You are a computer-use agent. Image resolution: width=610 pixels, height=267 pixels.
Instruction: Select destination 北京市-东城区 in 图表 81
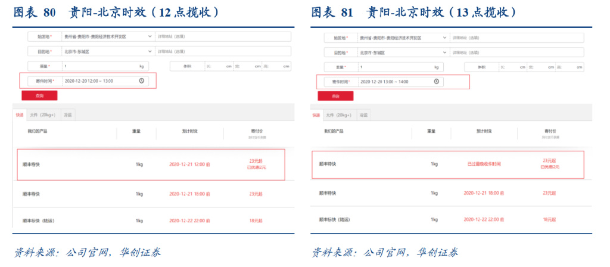372,52
